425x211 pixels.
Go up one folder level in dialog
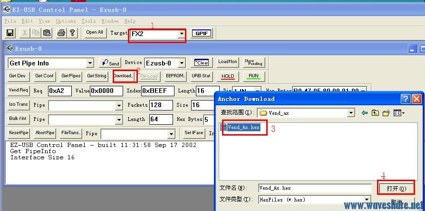(x=375, y=113)
